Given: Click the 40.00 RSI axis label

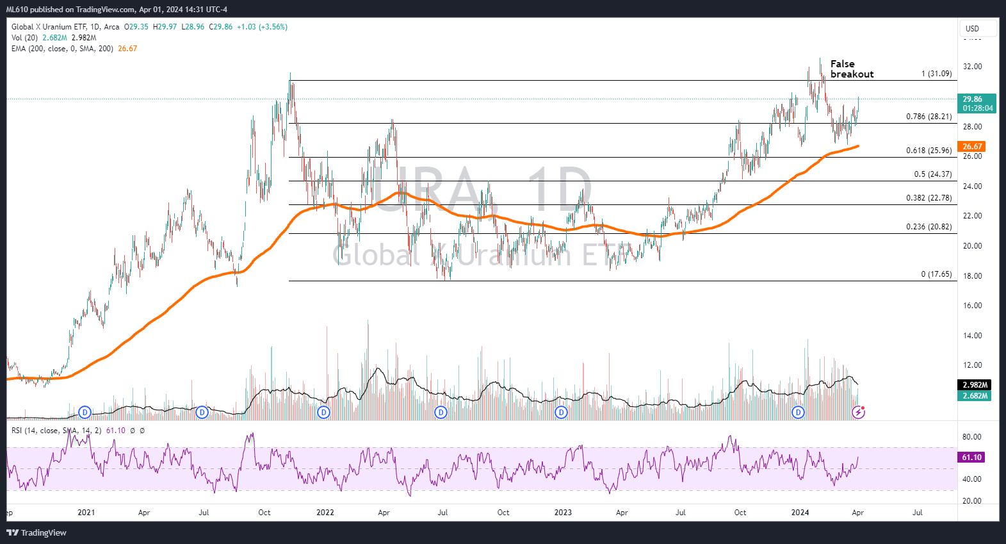Looking at the screenshot, I should pos(972,479).
